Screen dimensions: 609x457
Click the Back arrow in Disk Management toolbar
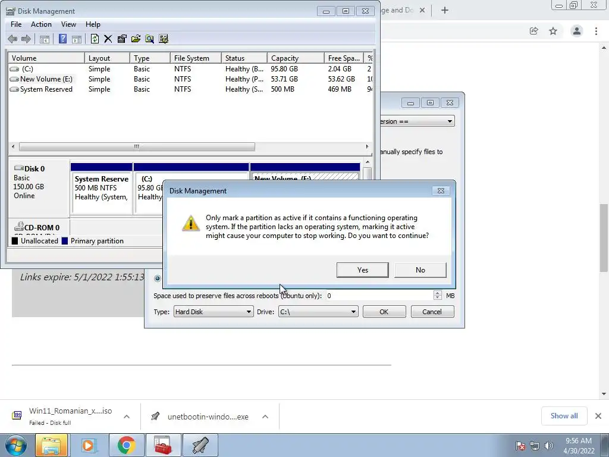pyautogui.click(x=12, y=39)
